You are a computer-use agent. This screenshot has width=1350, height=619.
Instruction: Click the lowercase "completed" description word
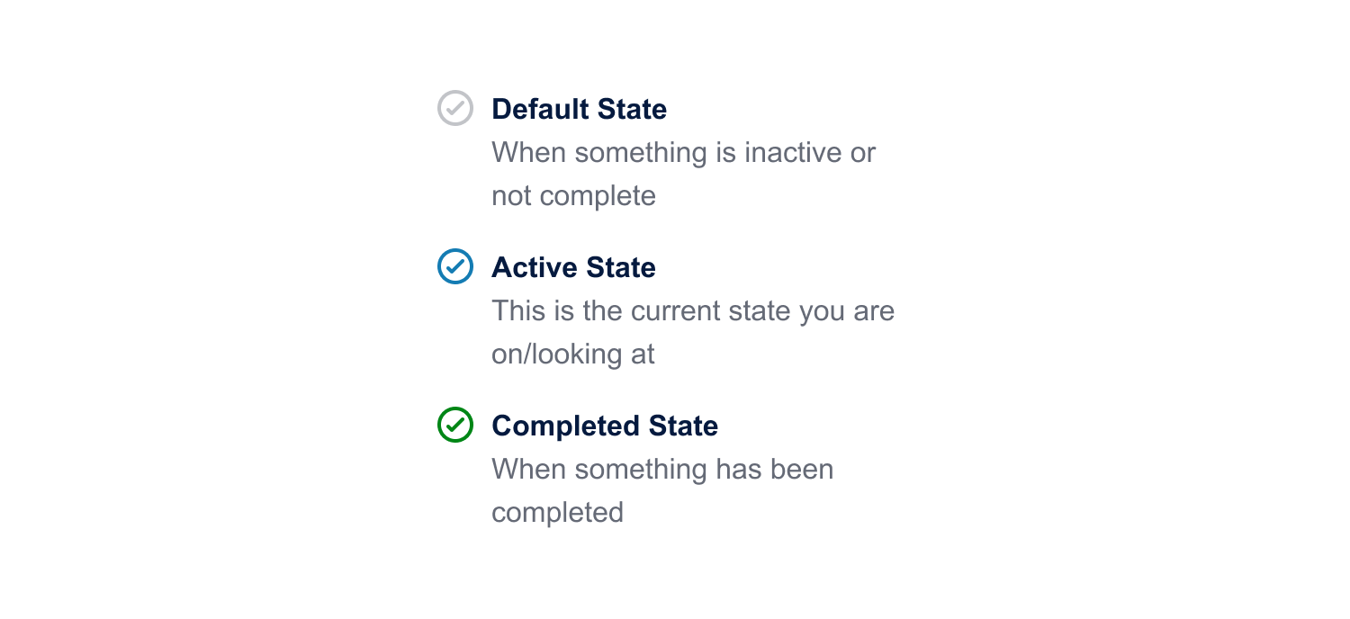point(557,512)
